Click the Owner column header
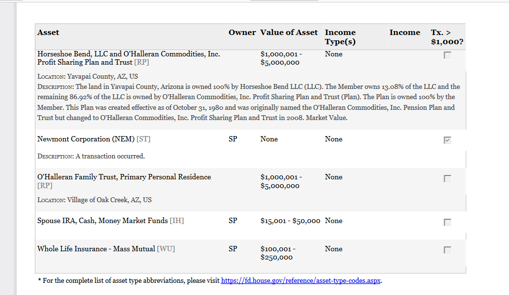Image resolution: width=509 pixels, height=295 pixels. (242, 33)
